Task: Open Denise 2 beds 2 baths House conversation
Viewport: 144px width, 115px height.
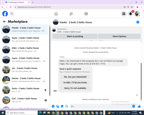Action: [x=24, y=80]
